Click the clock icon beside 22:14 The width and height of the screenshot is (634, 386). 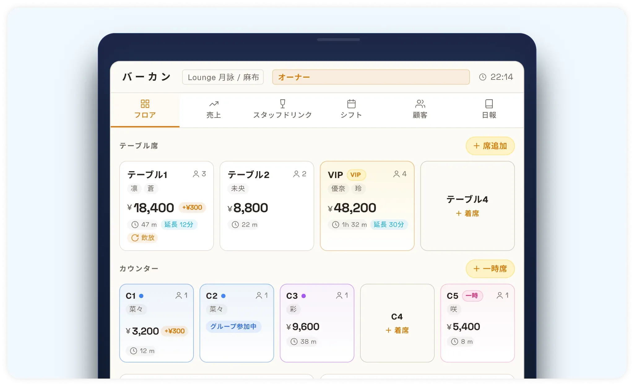coord(483,77)
